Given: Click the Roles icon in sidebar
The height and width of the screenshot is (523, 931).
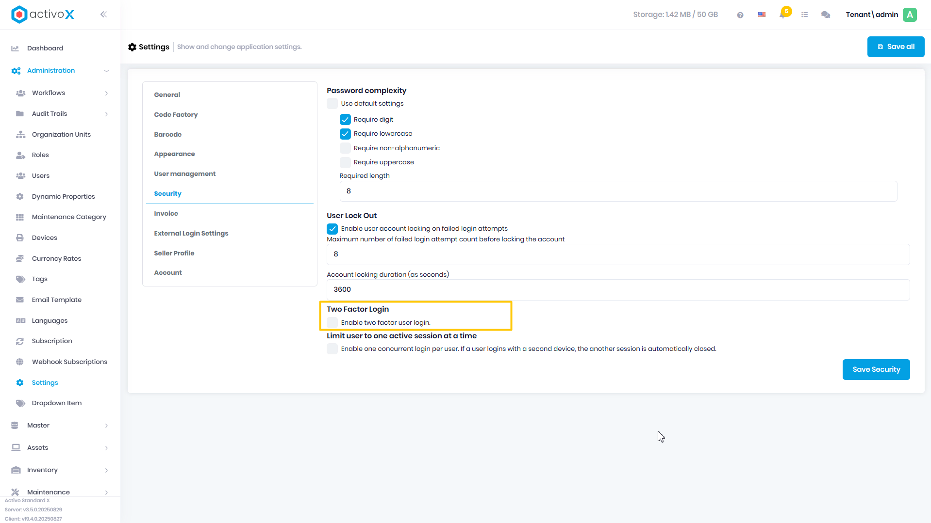Looking at the screenshot, I should tap(20, 155).
